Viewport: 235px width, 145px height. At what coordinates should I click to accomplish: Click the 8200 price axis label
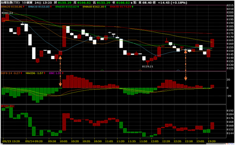(x=230, y=16)
